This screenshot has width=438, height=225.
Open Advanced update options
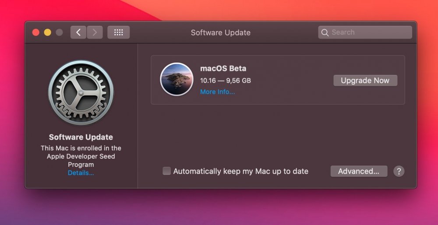pos(359,171)
